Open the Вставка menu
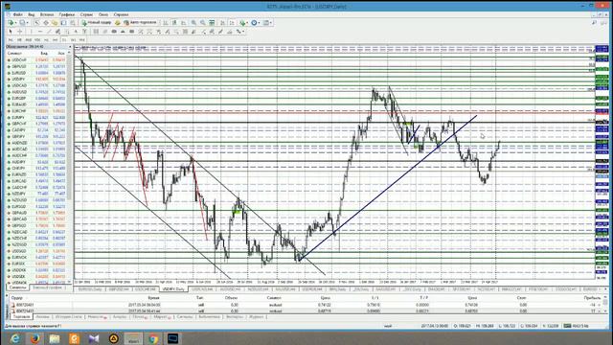Screen dimensions: 613x345 pyautogui.click(x=47, y=14)
